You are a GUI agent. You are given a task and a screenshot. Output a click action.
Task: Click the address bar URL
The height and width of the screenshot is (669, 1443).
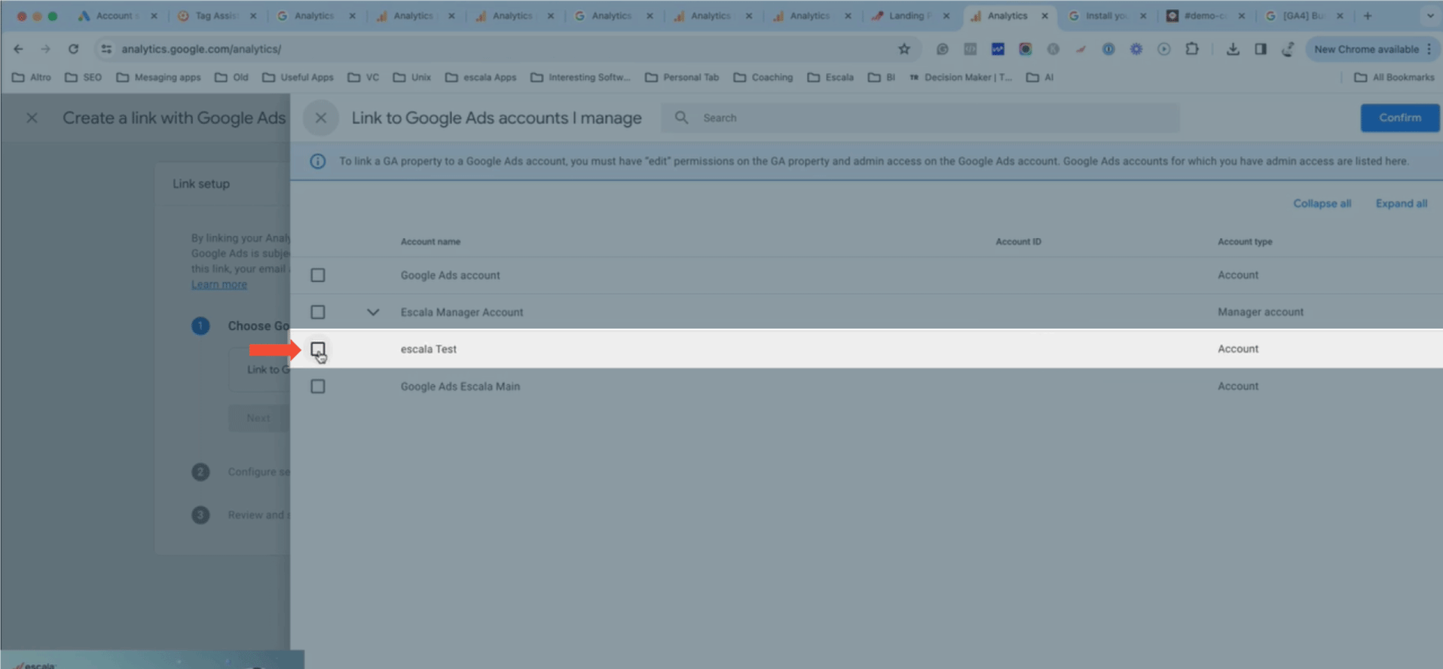tap(201, 49)
